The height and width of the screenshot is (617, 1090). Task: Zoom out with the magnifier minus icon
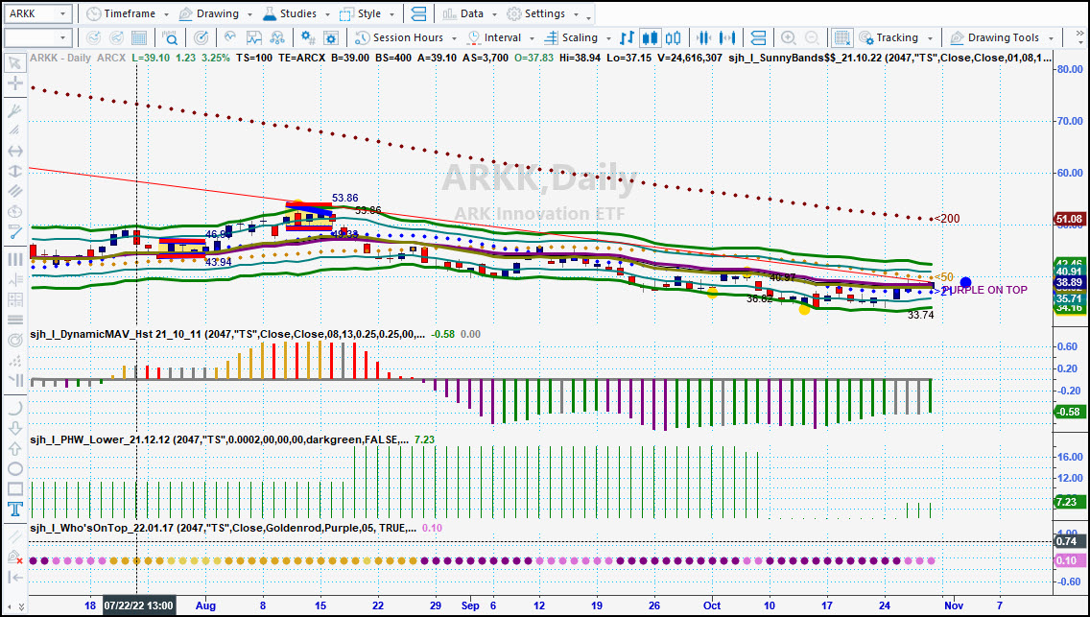(811, 37)
